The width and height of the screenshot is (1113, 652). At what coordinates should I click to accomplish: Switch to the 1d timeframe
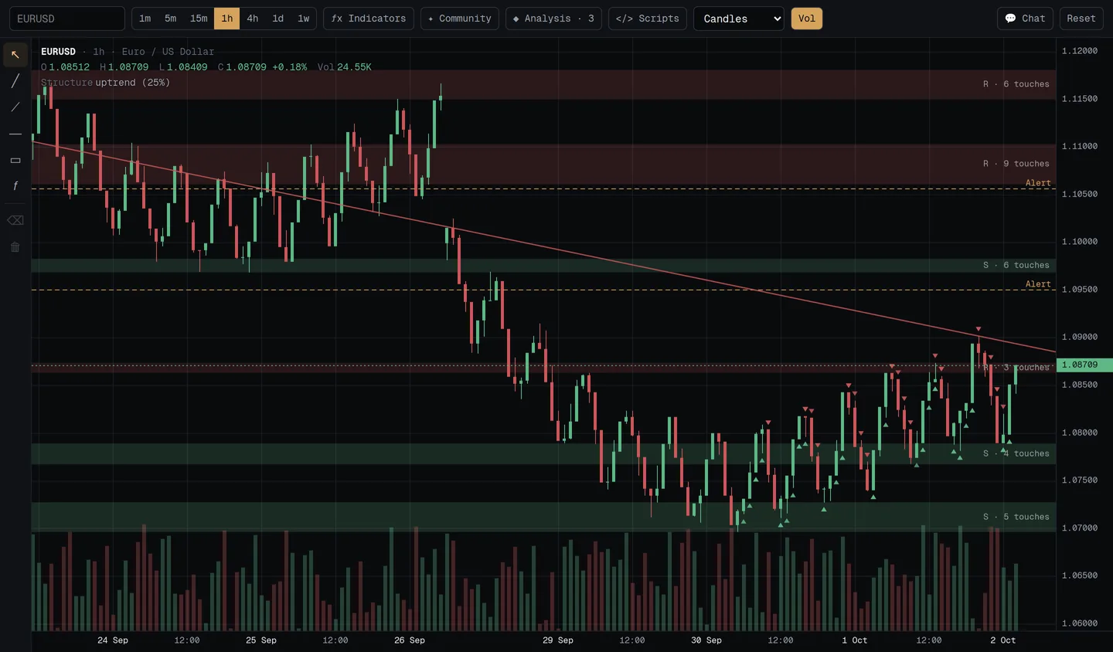pyautogui.click(x=278, y=19)
